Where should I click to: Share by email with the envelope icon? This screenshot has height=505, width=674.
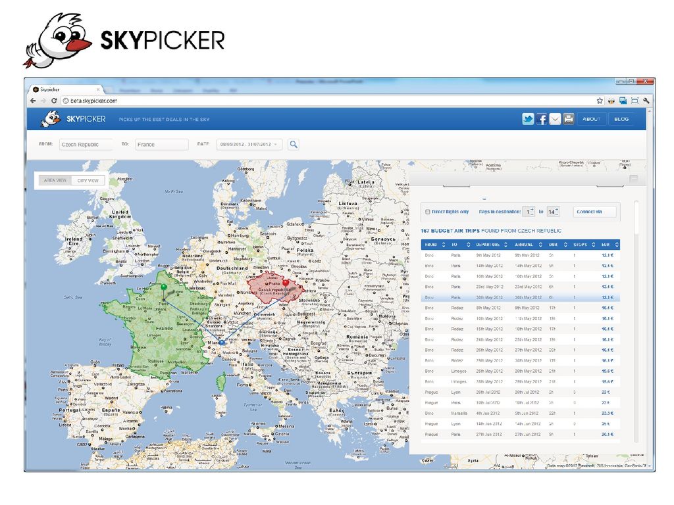tap(555, 119)
